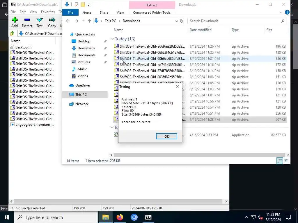Image resolution: width=298 pixels, height=223 pixels.
Task: Click New folder icon in quick access toolbar
Action: (x=83, y=5)
